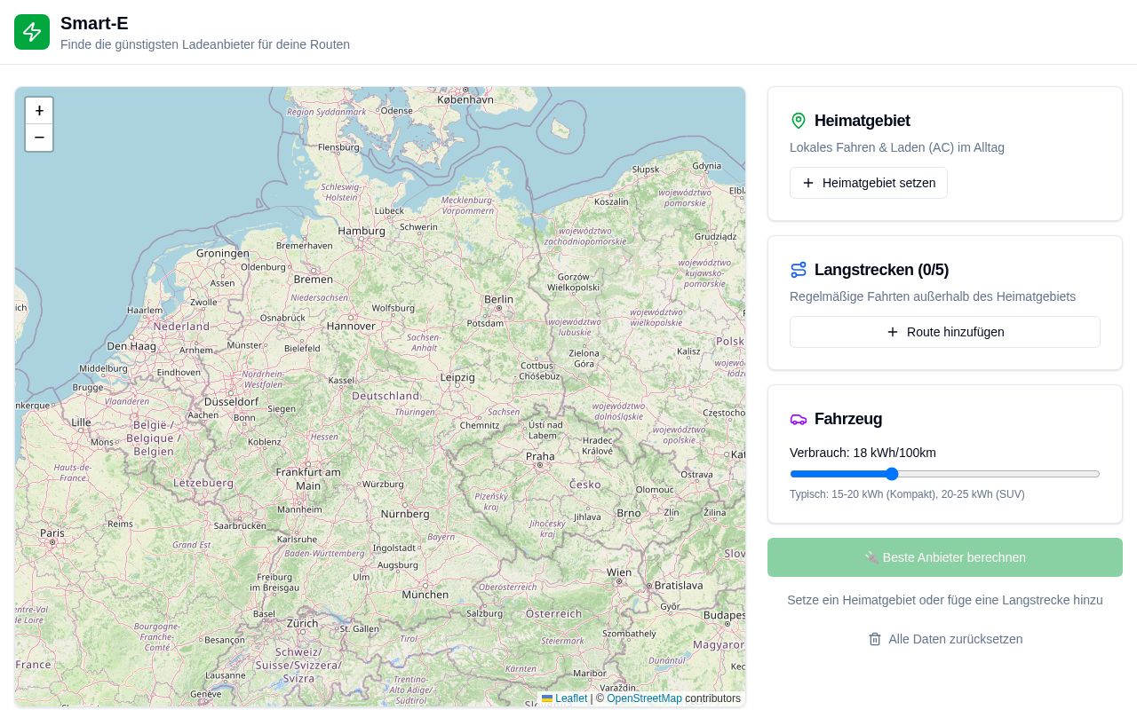The width and height of the screenshot is (1137, 710).
Task: Zoom out on the map
Action: tap(39, 138)
